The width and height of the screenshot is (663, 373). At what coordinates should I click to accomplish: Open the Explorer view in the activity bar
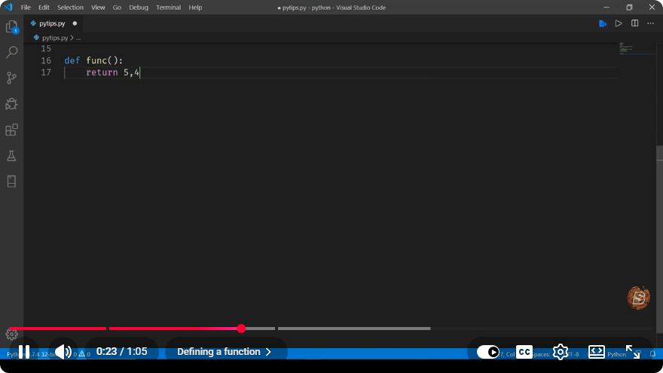coord(12,26)
